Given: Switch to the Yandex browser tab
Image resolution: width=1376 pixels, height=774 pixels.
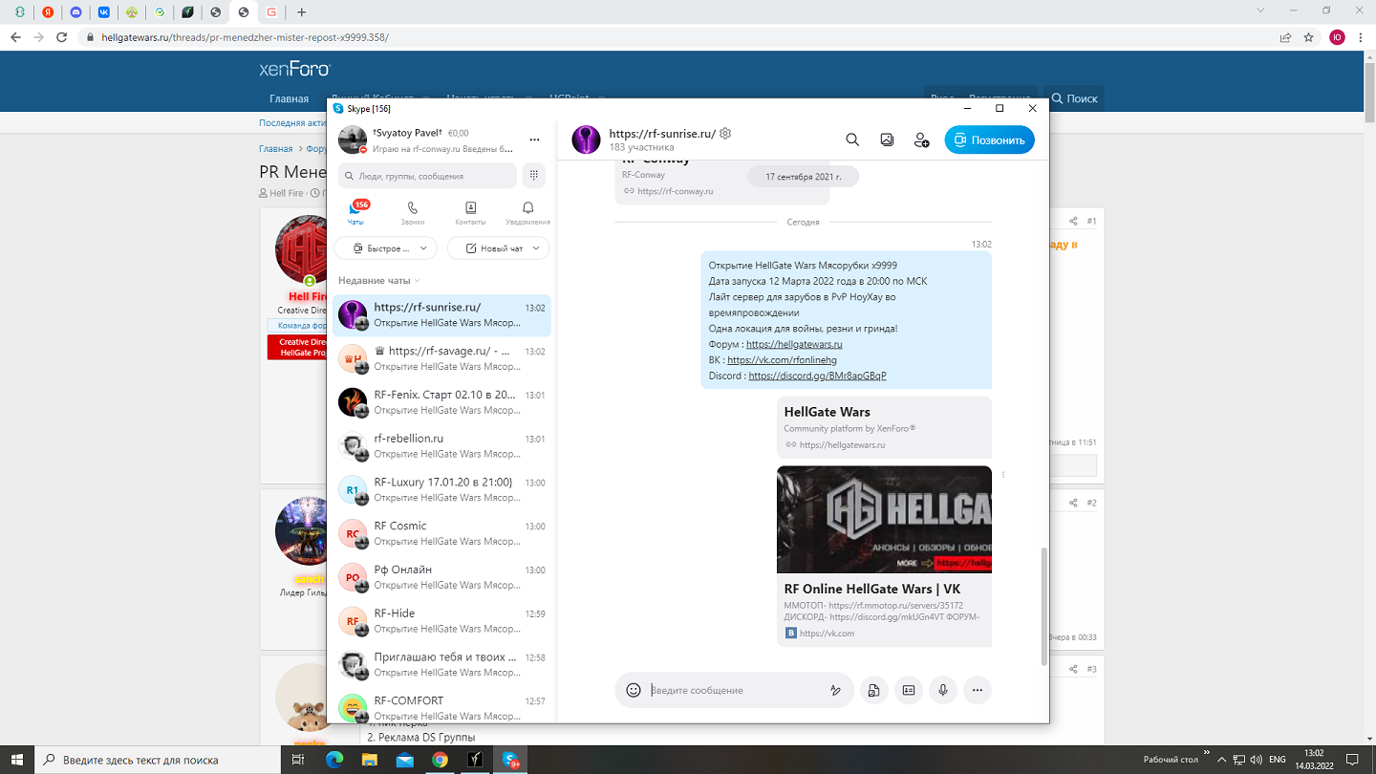Looking at the screenshot, I should click(x=48, y=12).
